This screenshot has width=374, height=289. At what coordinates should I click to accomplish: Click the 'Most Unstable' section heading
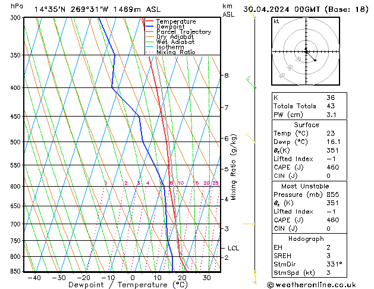pyautogui.click(x=305, y=186)
